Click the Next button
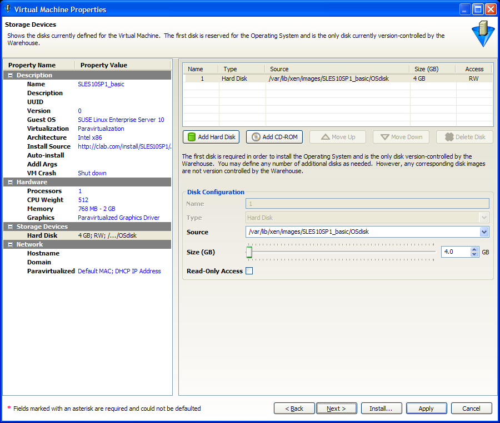The height and width of the screenshot is (423, 500). [x=337, y=409]
